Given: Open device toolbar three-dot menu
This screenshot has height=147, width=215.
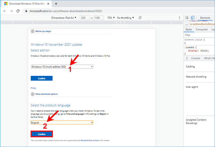Looking at the screenshot, I should click(179, 18).
